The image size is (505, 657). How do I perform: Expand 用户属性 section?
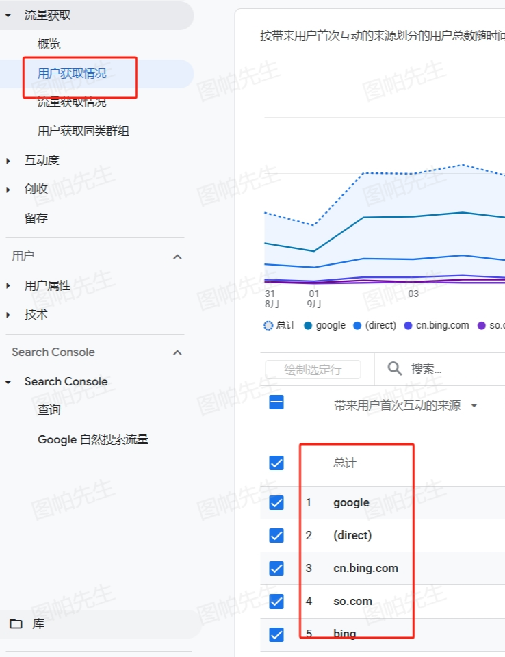click(x=8, y=286)
